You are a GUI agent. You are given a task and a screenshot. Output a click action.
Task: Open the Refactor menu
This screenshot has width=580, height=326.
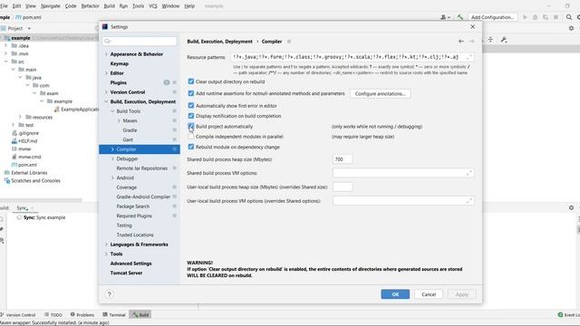click(90, 6)
